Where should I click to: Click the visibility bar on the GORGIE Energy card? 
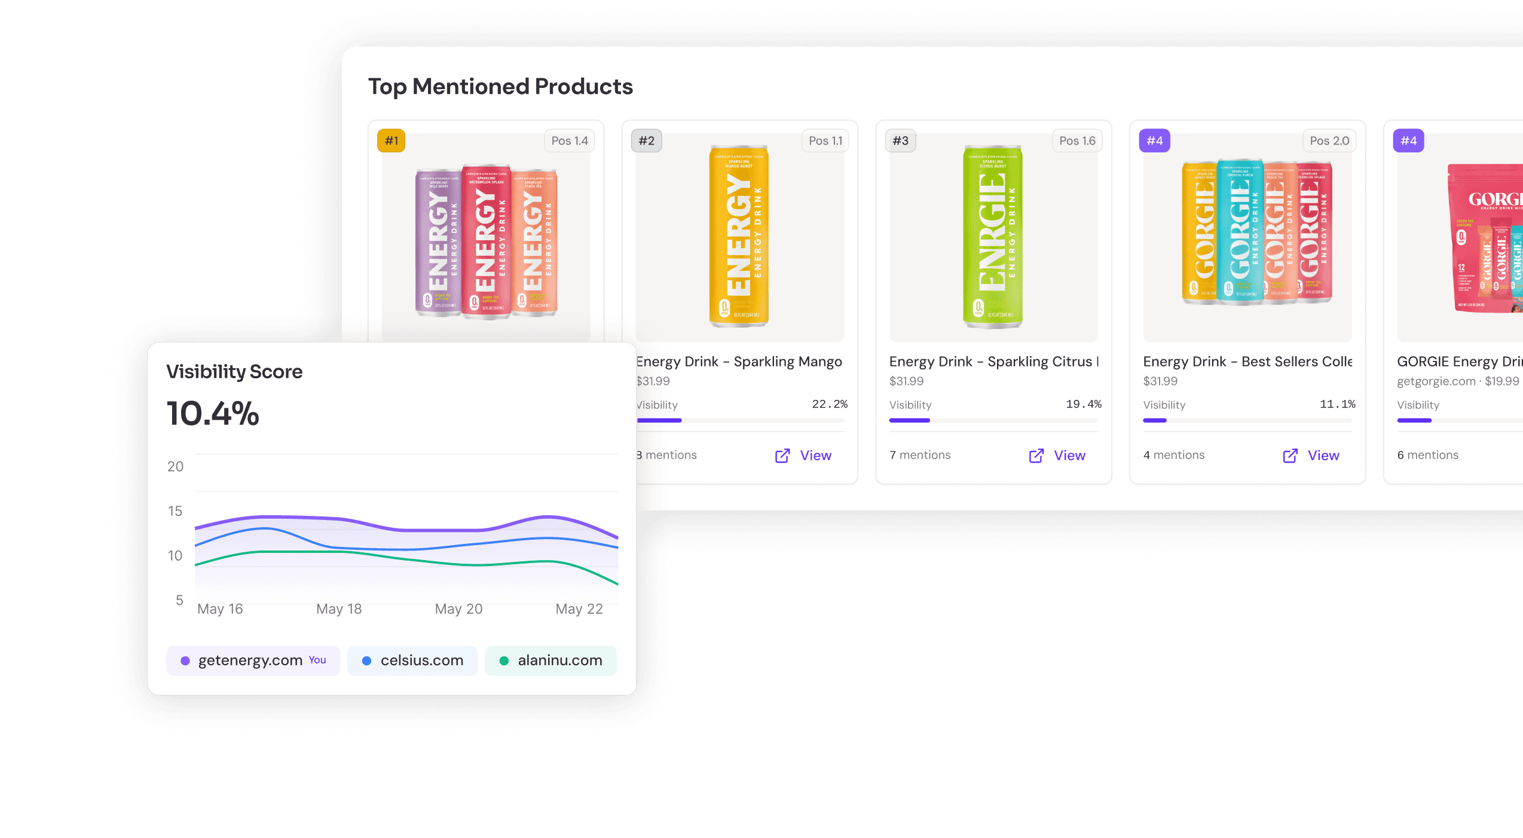(x=1460, y=420)
